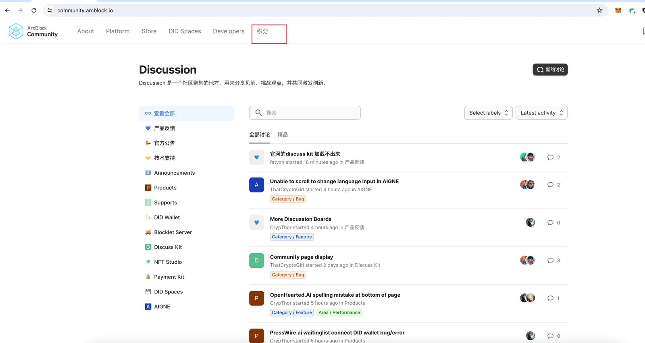Open post Unable to scroll to change language input

point(334,181)
